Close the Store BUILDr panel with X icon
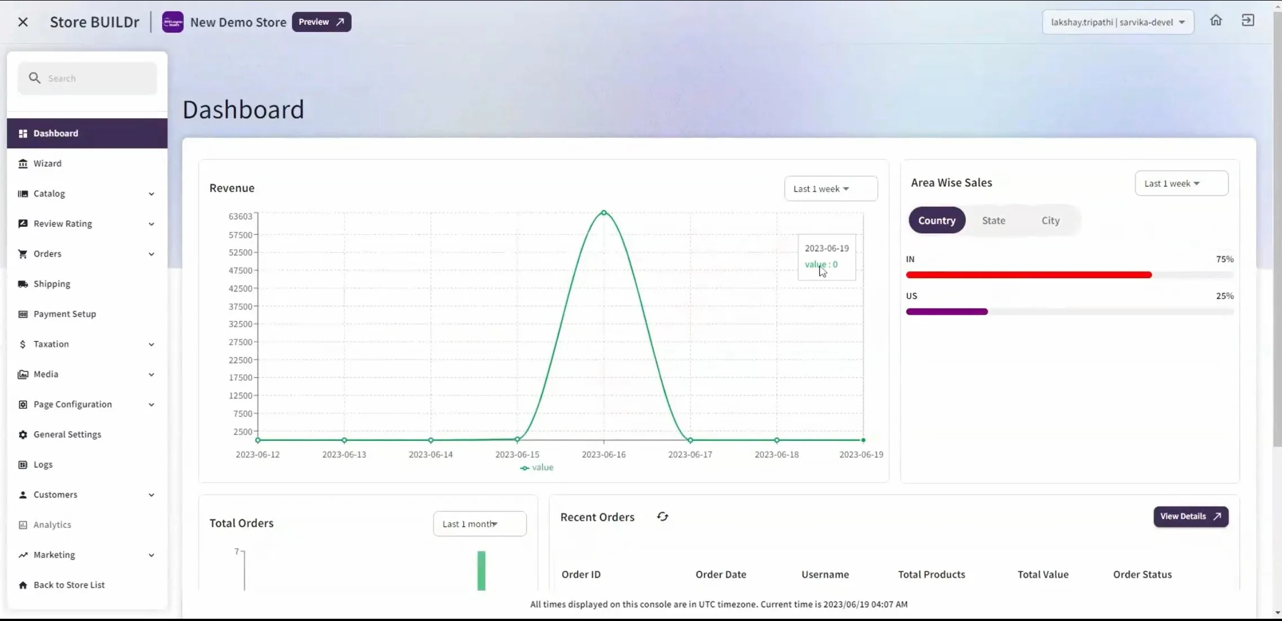The image size is (1282, 621). (x=23, y=22)
